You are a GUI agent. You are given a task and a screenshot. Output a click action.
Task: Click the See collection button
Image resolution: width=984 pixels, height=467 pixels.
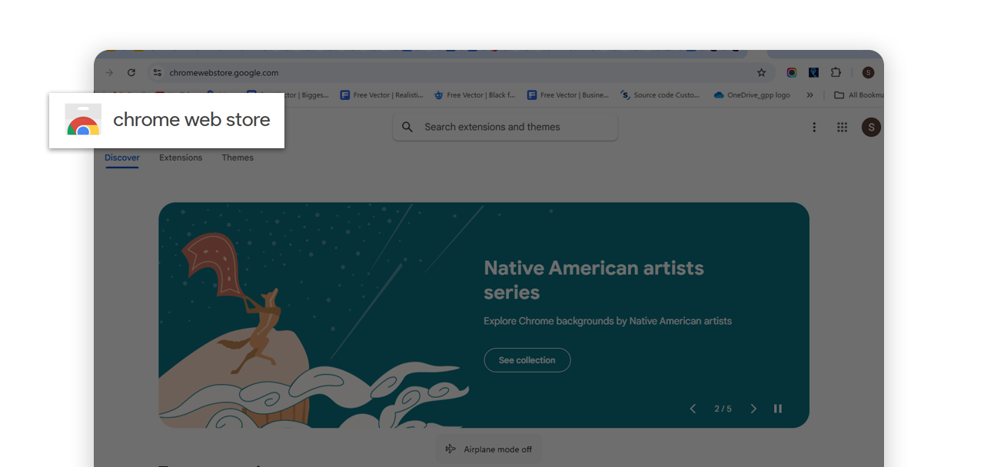click(527, 360)
